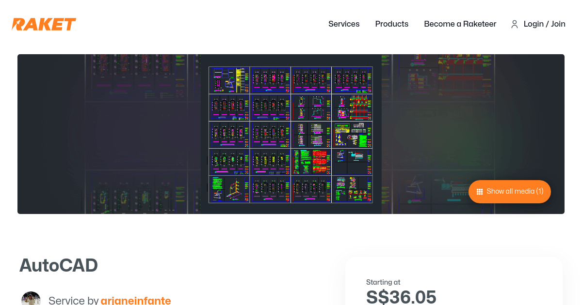This screenshot has height=305, width=582.
Task: Visit the arianeinfante seller profile link
Action: pyautogui.click(x=136, y=301)
